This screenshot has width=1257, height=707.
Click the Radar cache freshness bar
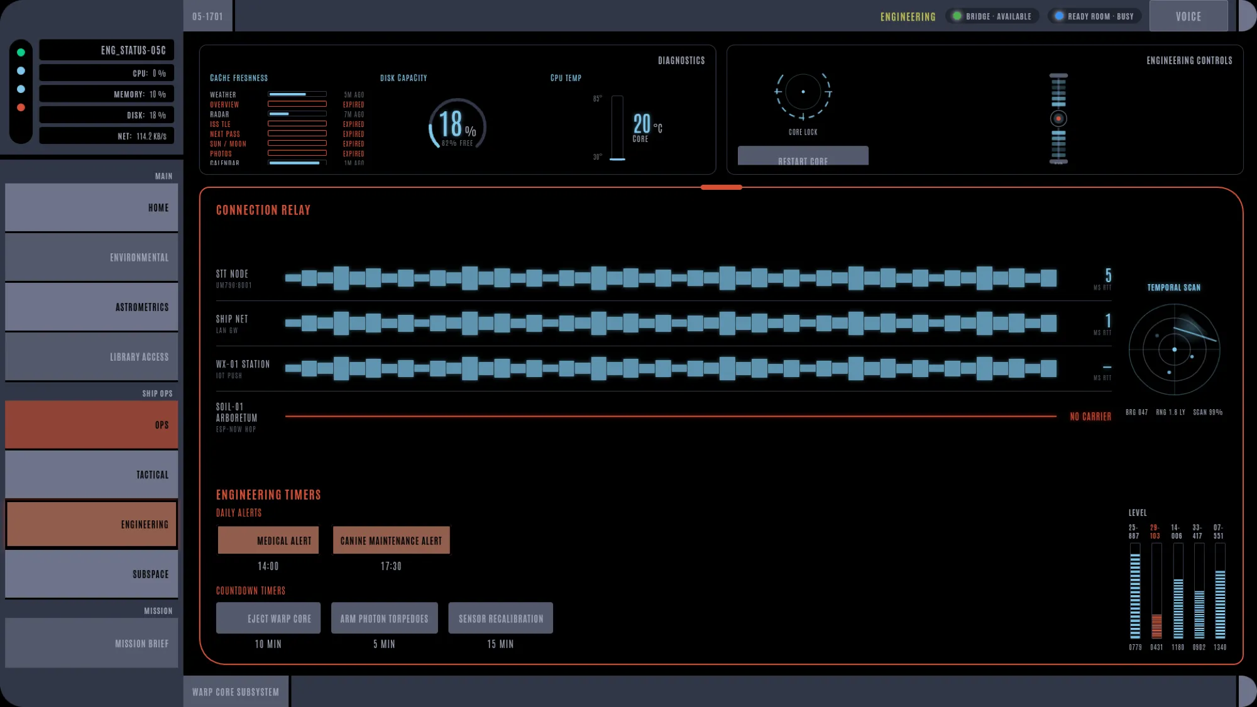tap(297, 114)
